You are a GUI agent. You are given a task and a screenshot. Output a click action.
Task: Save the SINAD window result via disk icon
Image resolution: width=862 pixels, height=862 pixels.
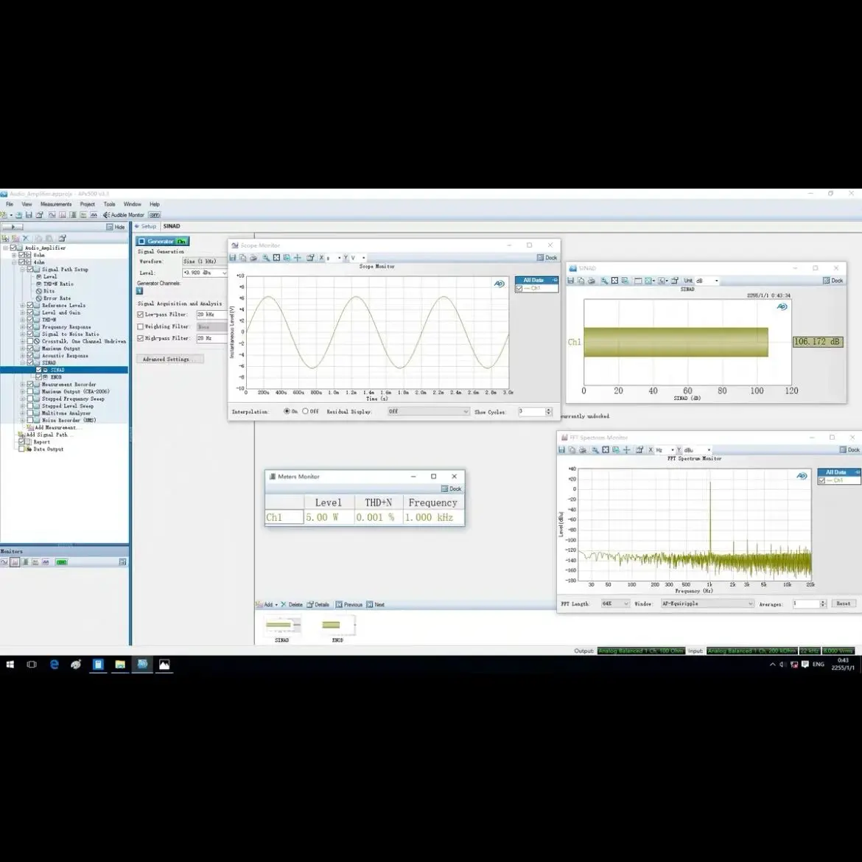(x=571, y=281)
